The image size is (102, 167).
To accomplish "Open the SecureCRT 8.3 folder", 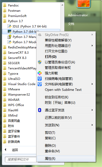I will click(18, 52).
